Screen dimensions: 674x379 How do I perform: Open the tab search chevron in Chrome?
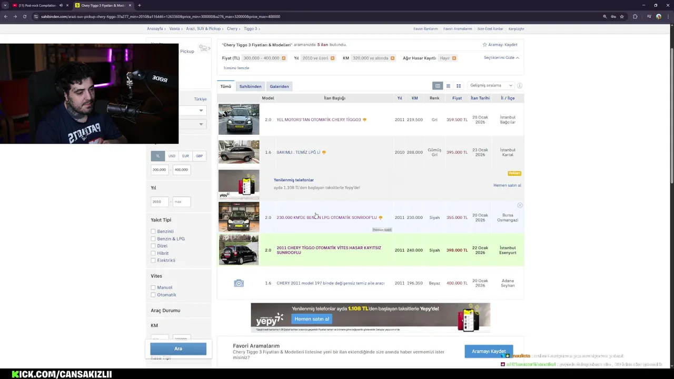coord(5,5)
